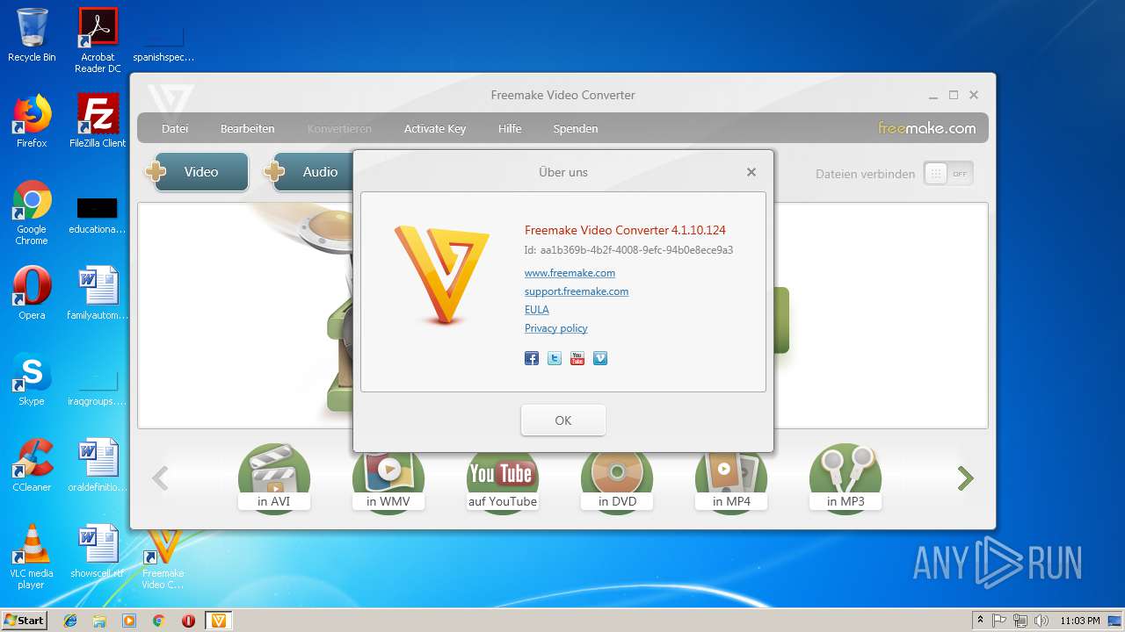Click the Internet Explorer taskbar icon
Image resolution: width=1125 pixels, height=632 pixels.
click(70, 621)
